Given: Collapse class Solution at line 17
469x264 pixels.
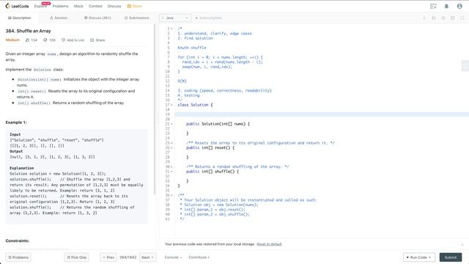Looking at the screenshot, I should (x=171, y=105).
